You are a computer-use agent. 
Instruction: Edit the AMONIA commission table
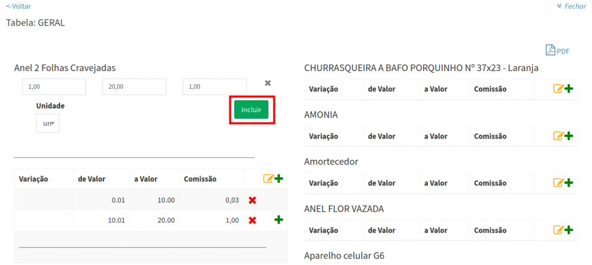558,136
